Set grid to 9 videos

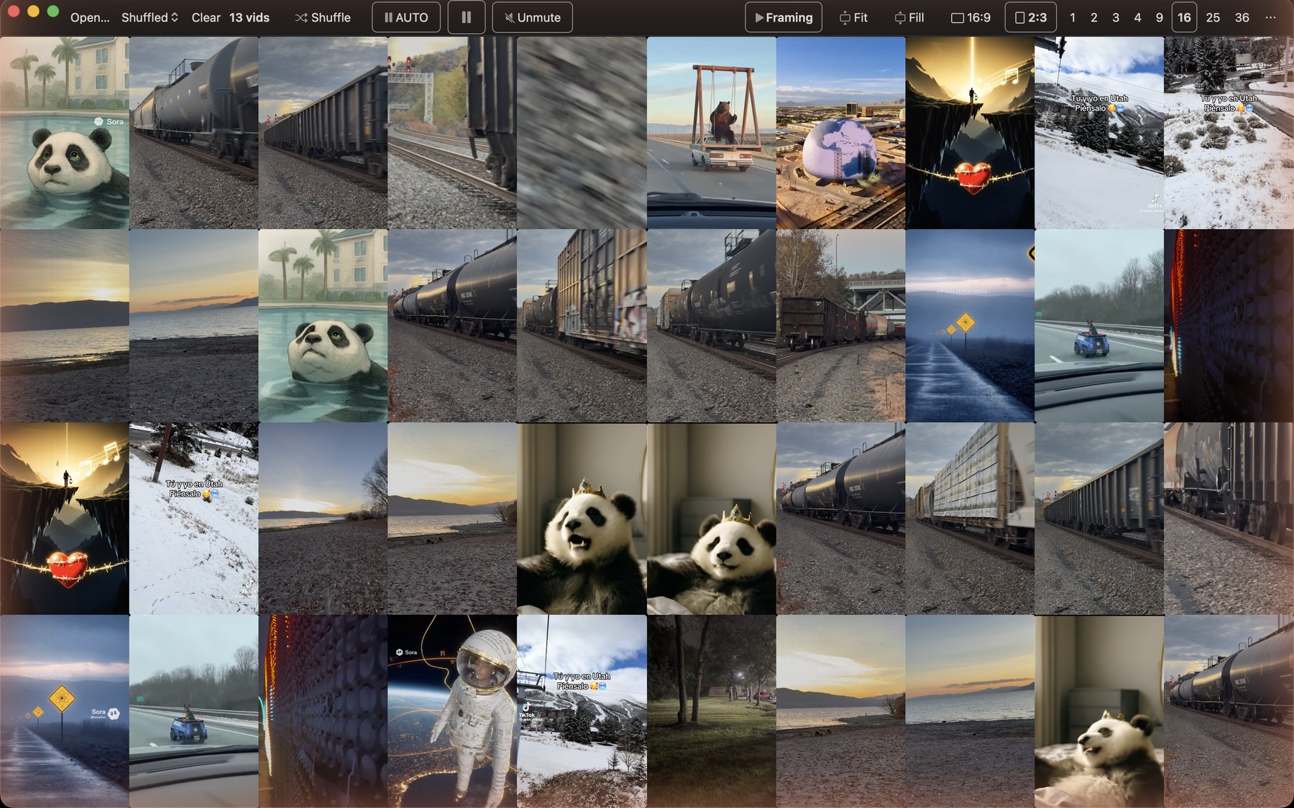pyautogui.click(x=1159, y=17)
